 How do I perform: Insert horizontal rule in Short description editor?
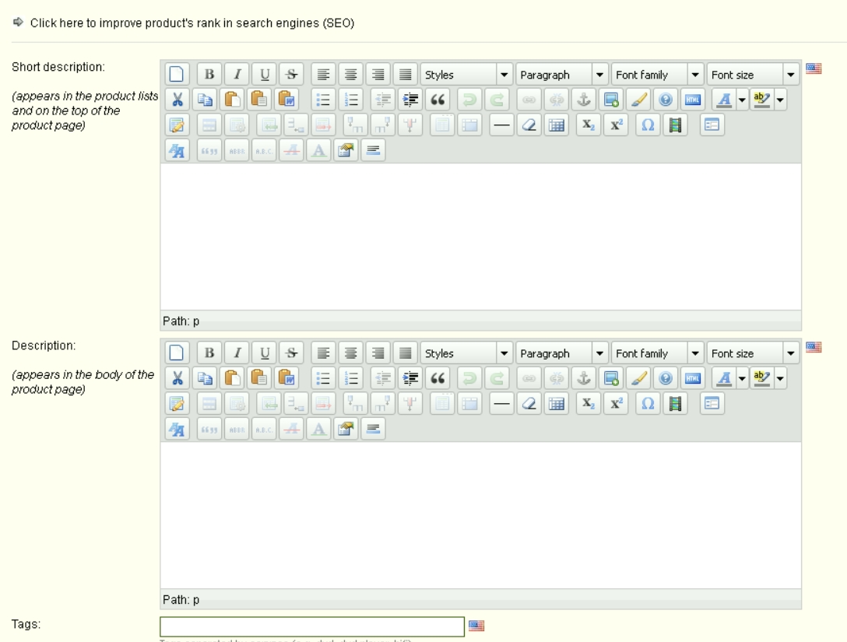pyautogui.click(x=501, y=125)
